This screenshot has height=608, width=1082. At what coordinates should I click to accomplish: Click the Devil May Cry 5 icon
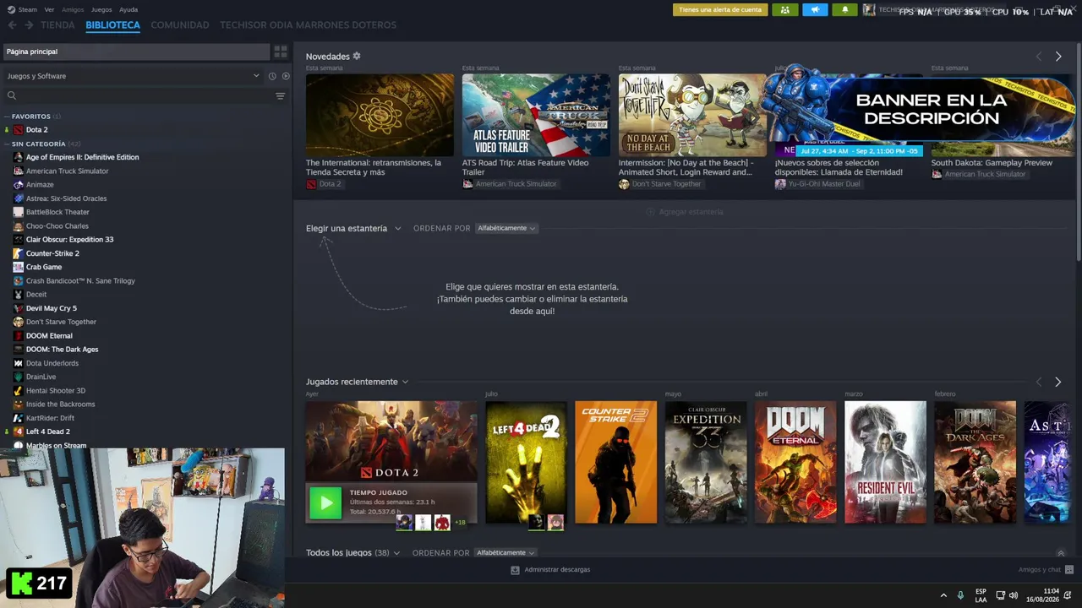tap(19, 308)
